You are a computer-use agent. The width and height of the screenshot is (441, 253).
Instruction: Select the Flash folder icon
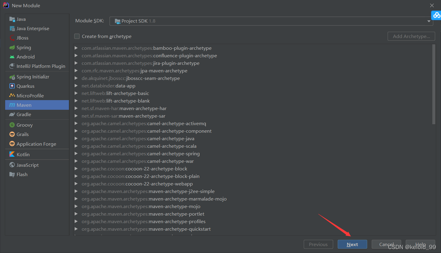[12, 175]
